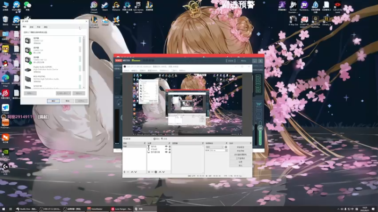Click Start Streaming in OBS controls
378x212 pixels.
coord(241,147)
